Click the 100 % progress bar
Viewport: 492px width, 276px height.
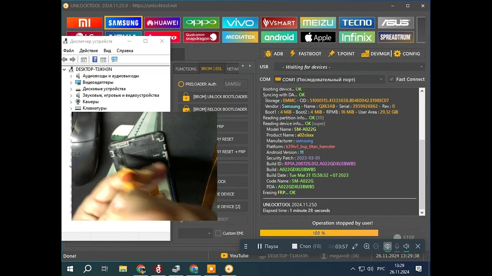[x=319, y=233]
